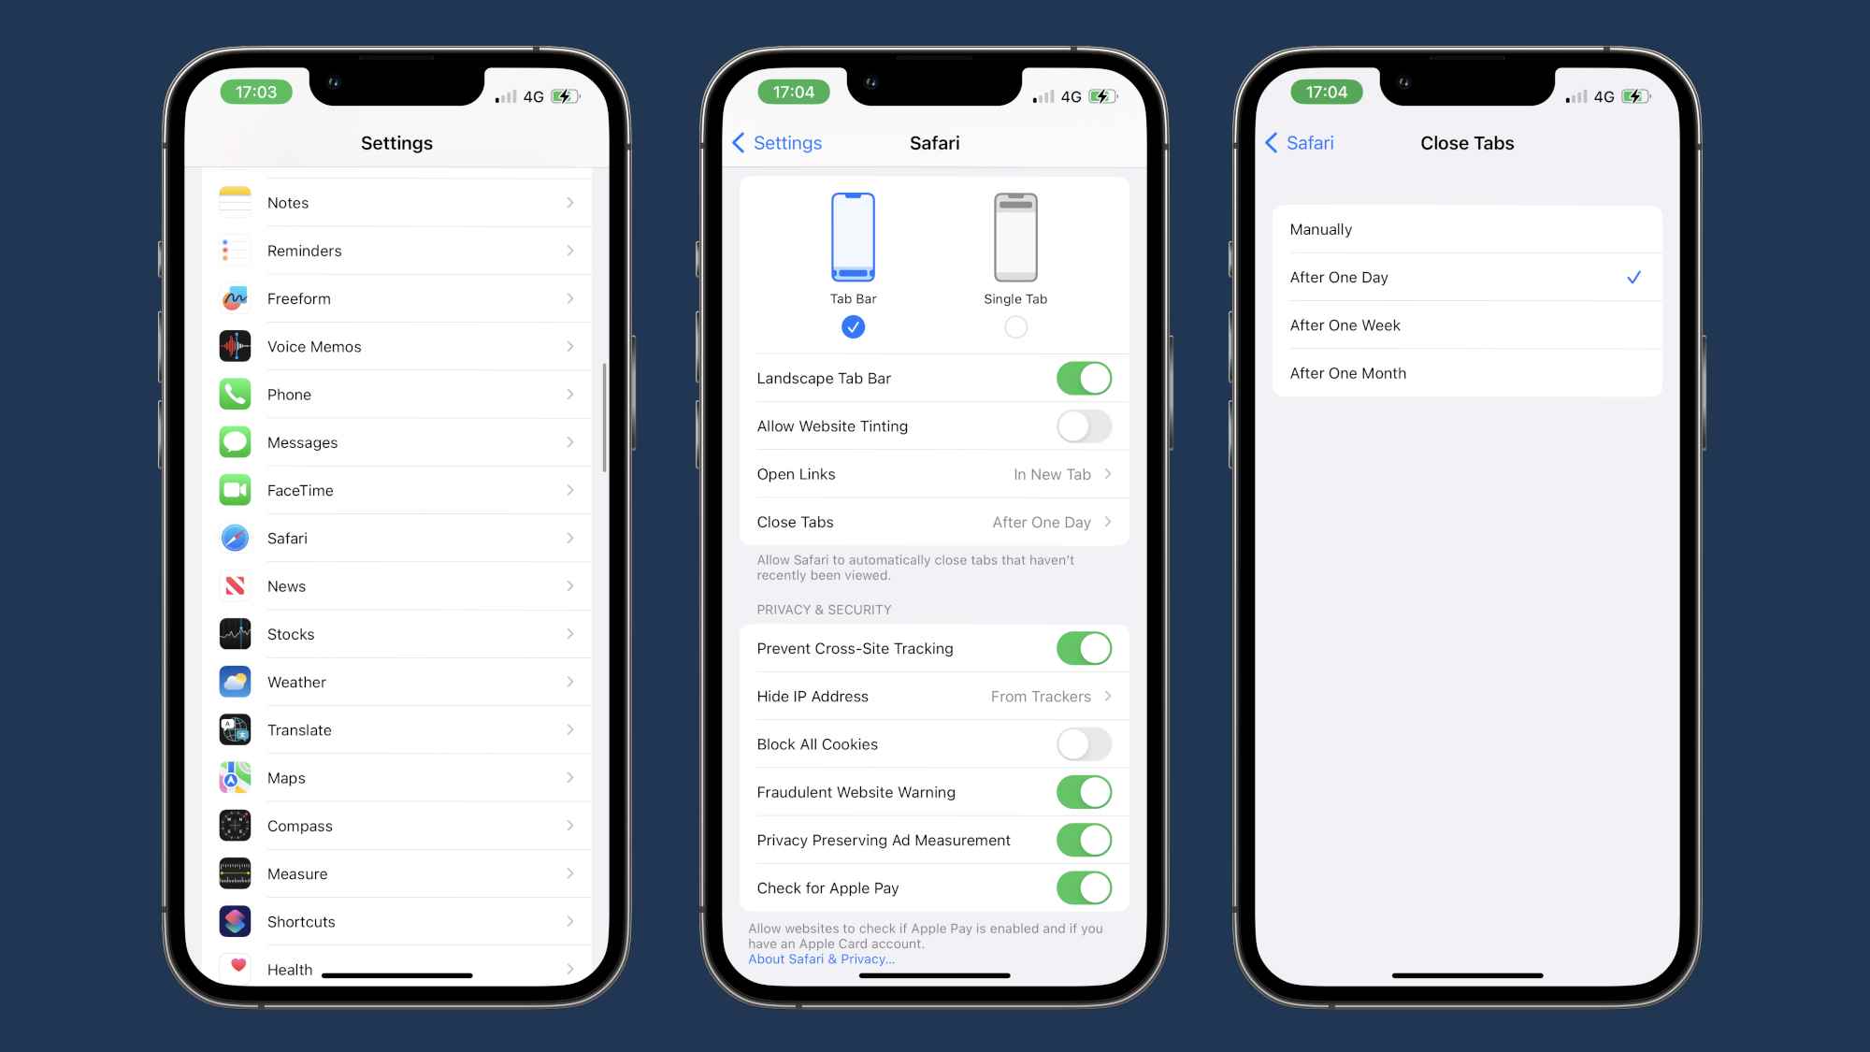1870x1052 pixels.
Task: Toggle Landscape Tab Bar switch
Action: (x=1083, y=376)
